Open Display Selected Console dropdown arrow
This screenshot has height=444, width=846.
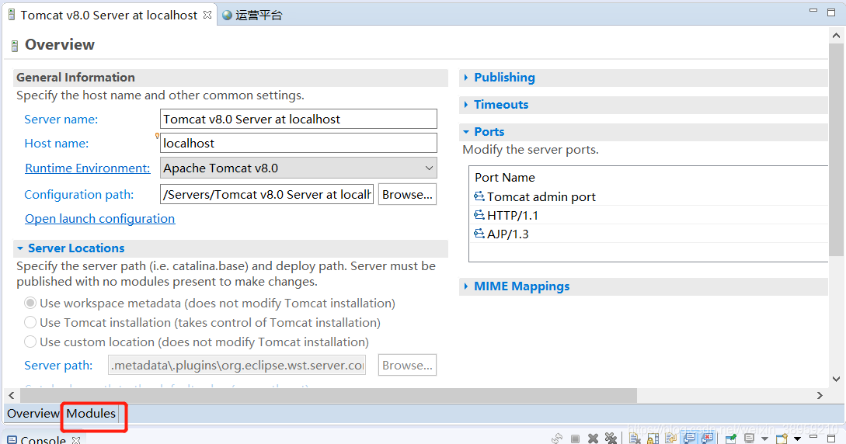point(764,439)
